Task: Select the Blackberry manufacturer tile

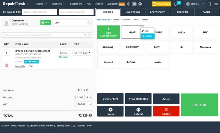Action: 132,47
